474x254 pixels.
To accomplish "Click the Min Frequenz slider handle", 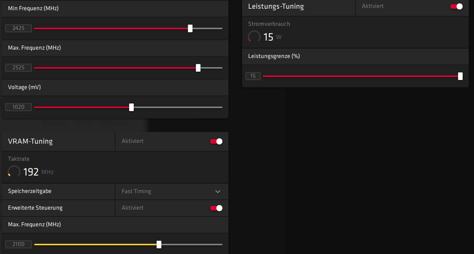I will tap(190, 28).
